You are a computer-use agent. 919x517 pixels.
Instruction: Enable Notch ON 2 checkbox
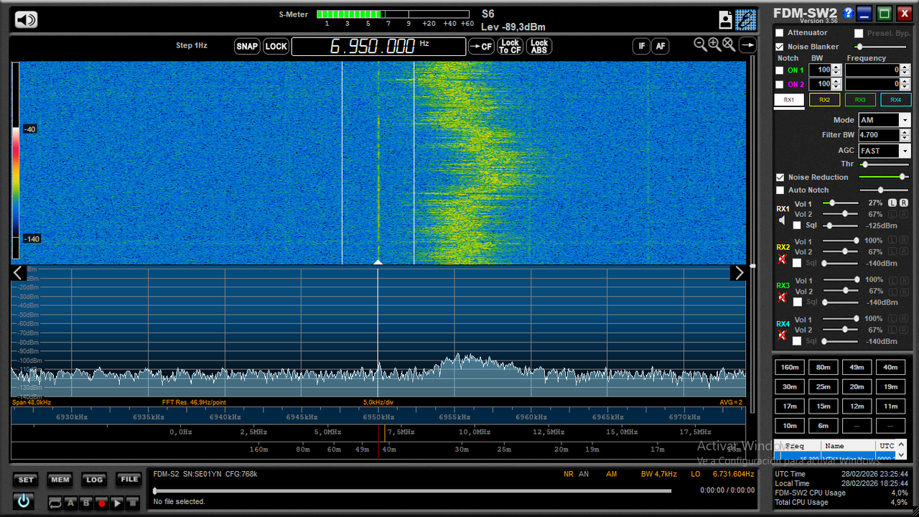click(x=780, y=85)
